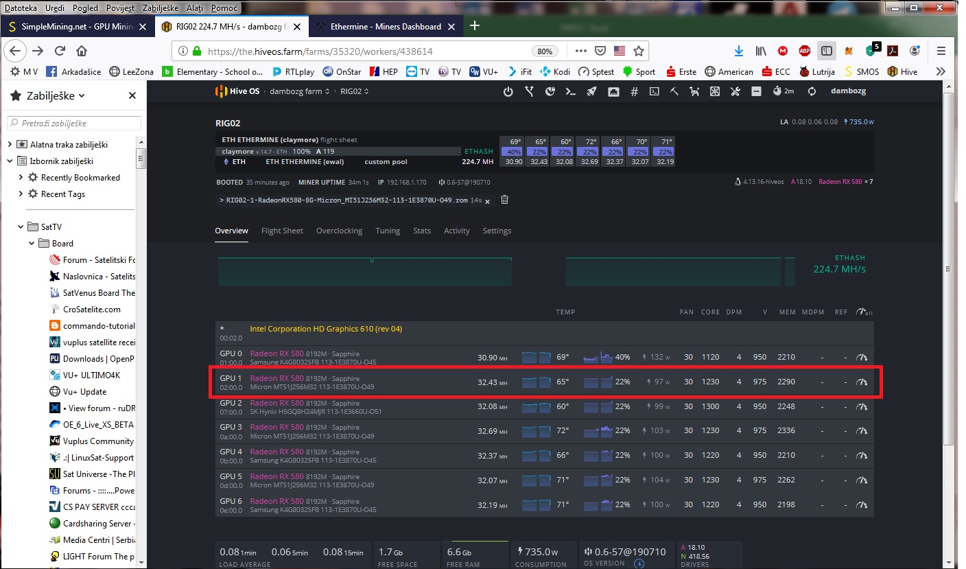Toggle the browser sidebar view icon
This screenshot has width=966, height=569.
(x=827, y=51)
